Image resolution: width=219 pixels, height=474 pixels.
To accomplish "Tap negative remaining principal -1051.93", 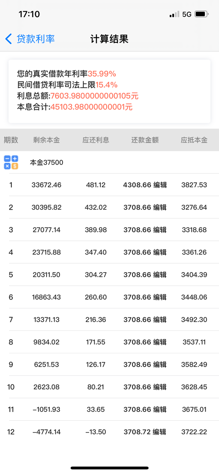I will 46,409.
